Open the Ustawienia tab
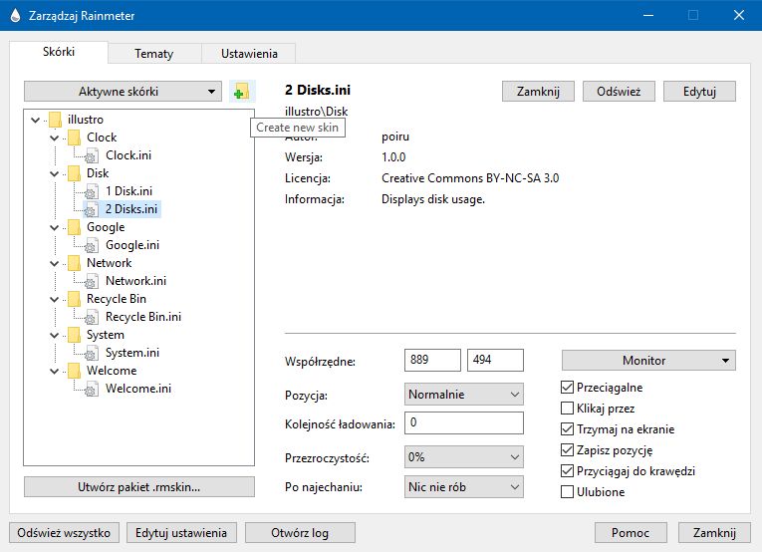This screenshot has height=552, width=762. pyautogui.click(x=248, y=54)
